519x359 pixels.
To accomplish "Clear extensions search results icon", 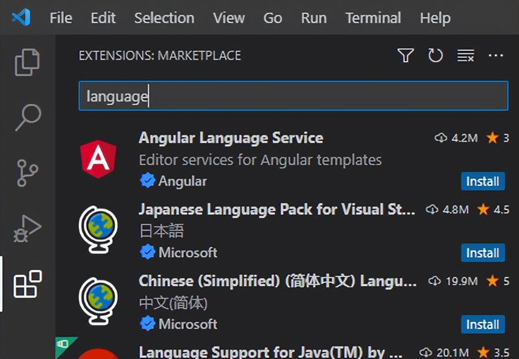I will [465, 55].
